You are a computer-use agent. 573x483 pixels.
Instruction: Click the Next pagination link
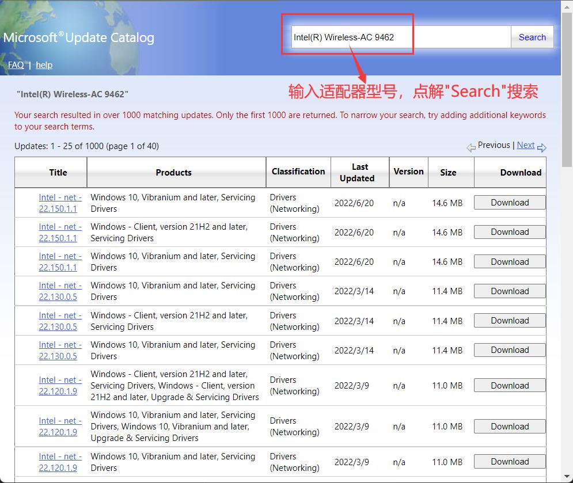[526, 145]
